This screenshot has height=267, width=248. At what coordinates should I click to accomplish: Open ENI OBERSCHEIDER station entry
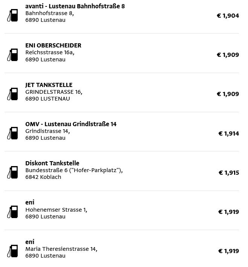click(53, 46)
